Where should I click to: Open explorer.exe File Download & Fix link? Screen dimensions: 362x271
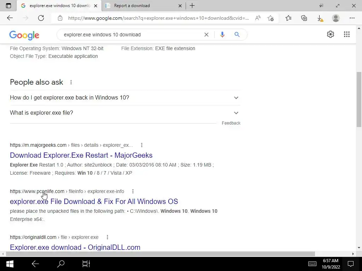(x=94, y=201)
